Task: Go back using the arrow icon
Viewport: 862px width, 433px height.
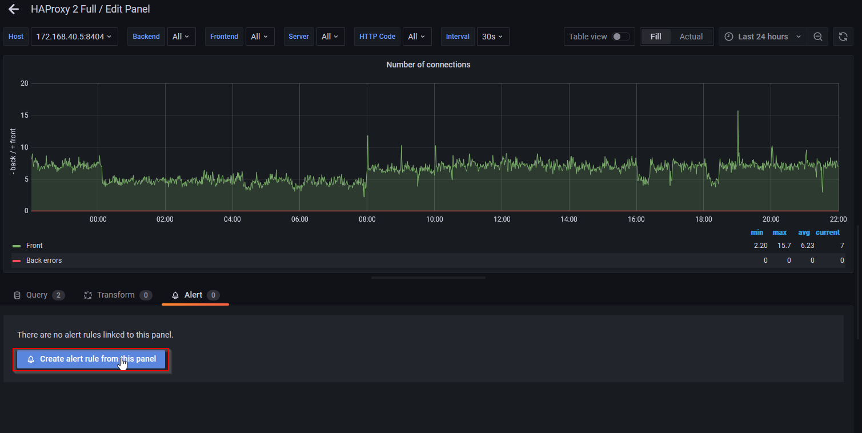Action: pyautogui.click(x=14, y=9)
